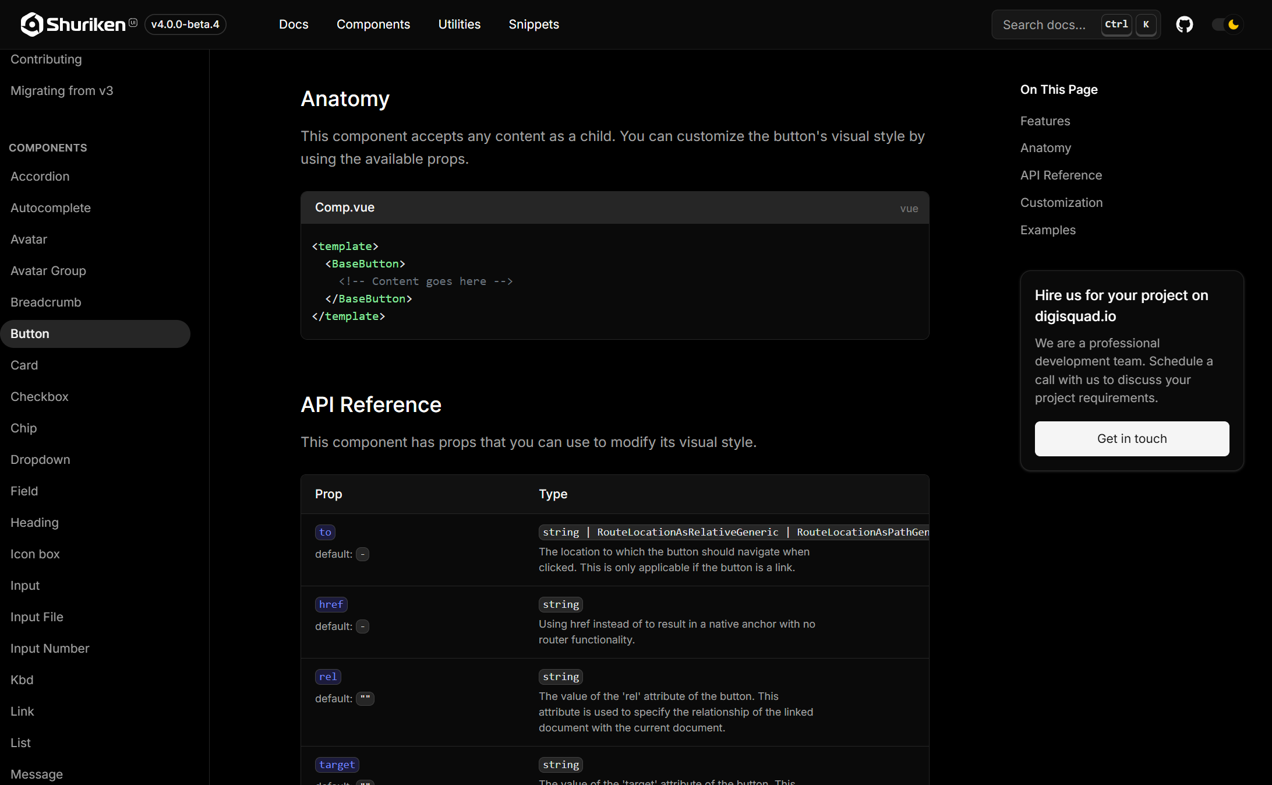The image size is (1272, 785).
Task: Click the string type badge for rel
Action: click(x=561, y=677)
